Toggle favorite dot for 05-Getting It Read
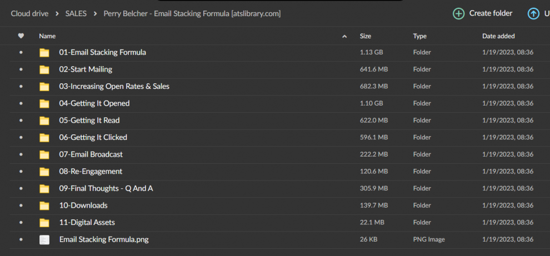This screenshot has height=256, width=550. [x=21, y=121]
